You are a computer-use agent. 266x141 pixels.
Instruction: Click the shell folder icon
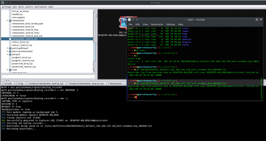[10, 70]
